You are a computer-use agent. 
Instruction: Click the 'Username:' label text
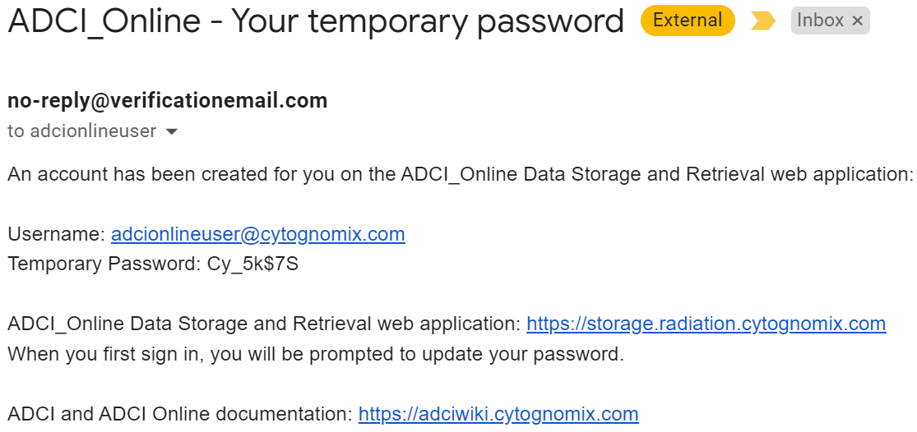point(57,234)
